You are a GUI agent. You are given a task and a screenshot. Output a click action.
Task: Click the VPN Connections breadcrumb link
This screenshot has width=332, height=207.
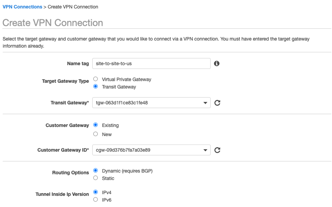(22, 7)
